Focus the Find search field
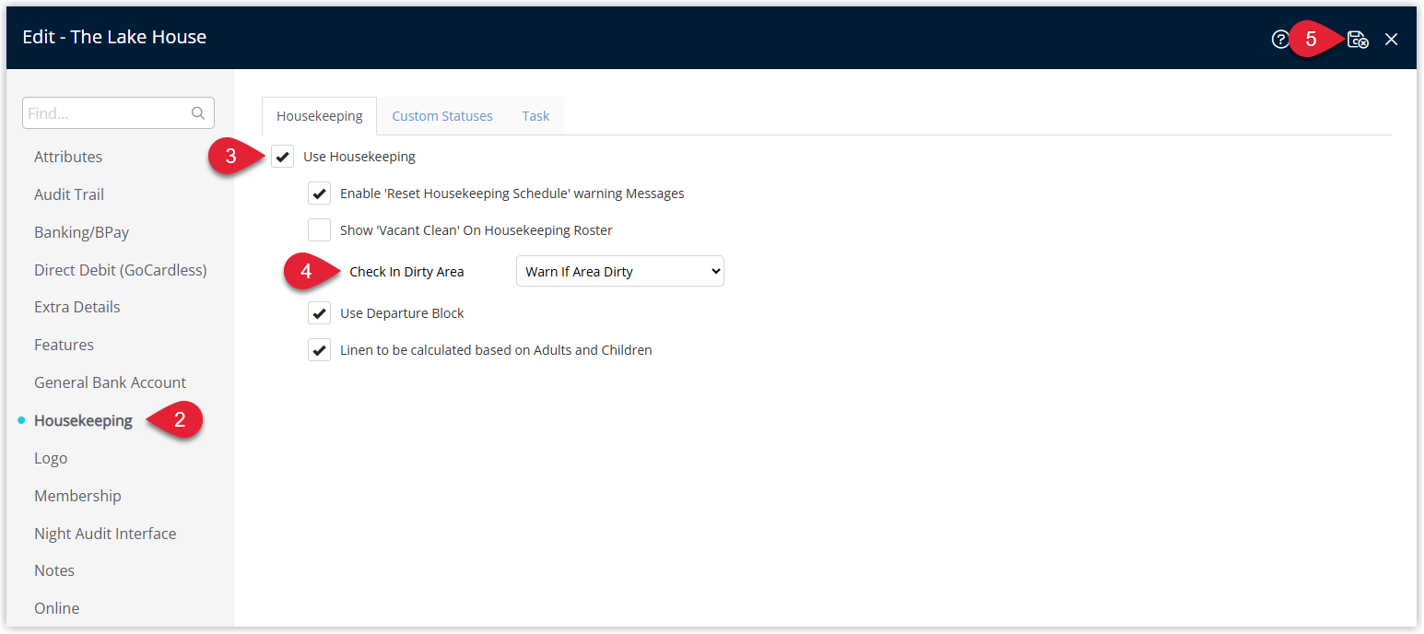The height and width of the screenshot is (634, 1424). [x=118, y=113]
